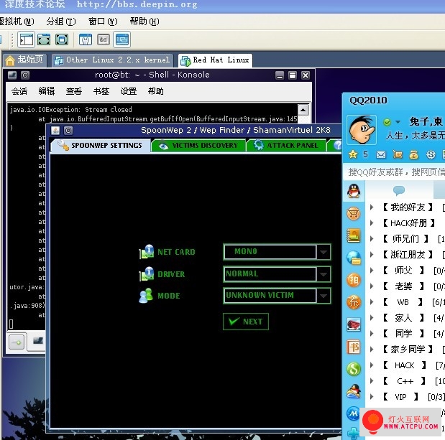Click QQ surfing penguin game icon

coord(354,392)
